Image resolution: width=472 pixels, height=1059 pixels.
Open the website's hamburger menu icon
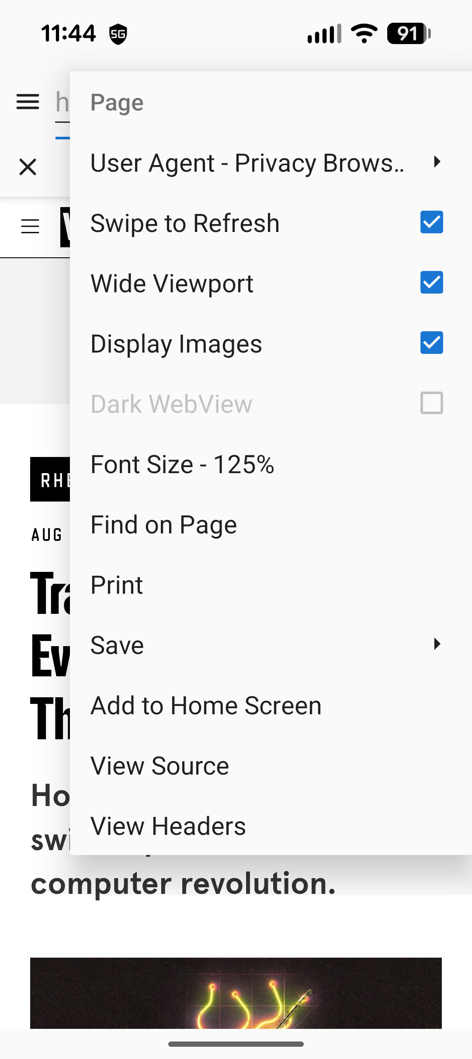[x=30, y=226]
